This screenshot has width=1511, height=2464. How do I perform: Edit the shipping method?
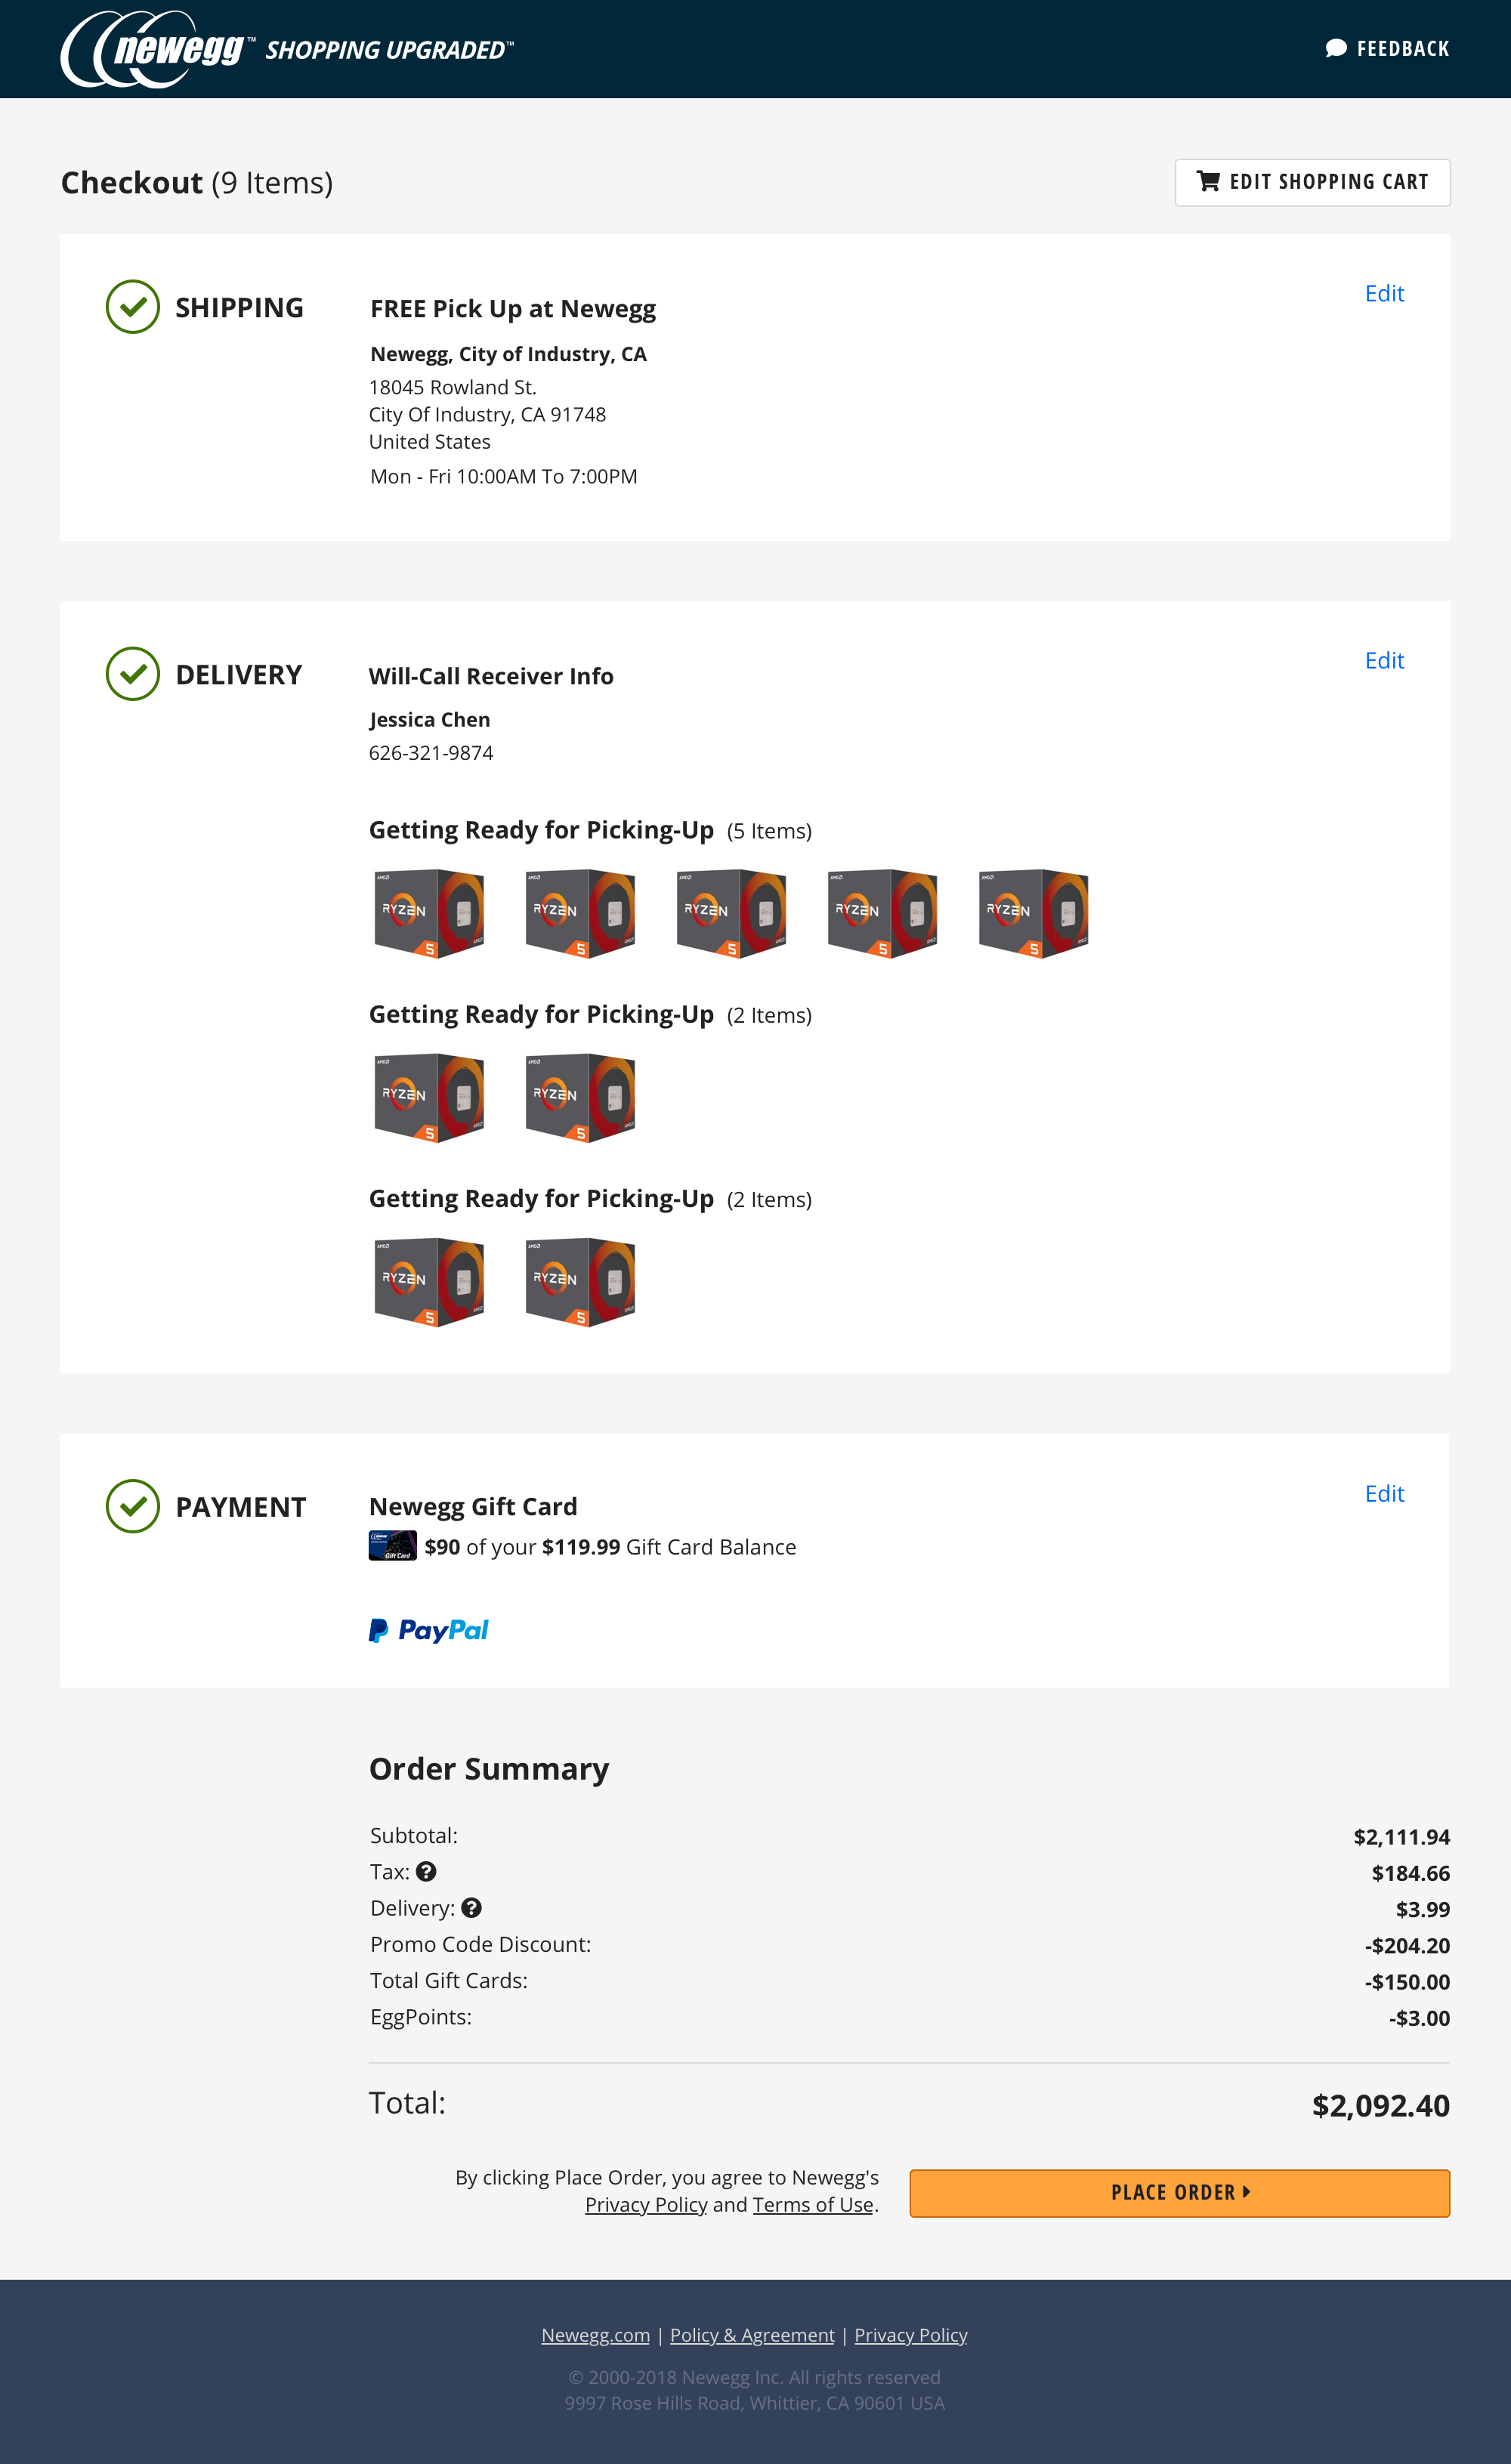1384,293
